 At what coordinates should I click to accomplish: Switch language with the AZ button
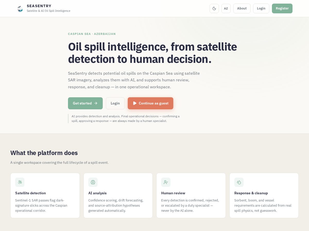(226, 8)
